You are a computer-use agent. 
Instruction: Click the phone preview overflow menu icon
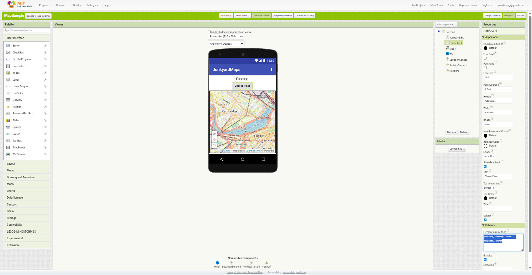point(272,70)
